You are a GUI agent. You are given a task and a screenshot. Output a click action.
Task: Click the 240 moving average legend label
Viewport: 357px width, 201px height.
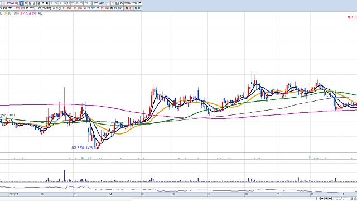tap(34, 13)
